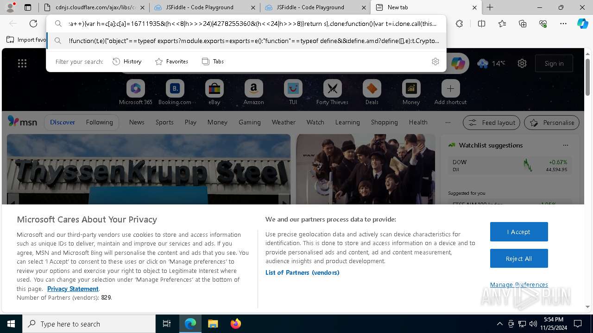The image size is (593, 333).
Task: Open the app launcher grid icon
Action: pos(22,63)
